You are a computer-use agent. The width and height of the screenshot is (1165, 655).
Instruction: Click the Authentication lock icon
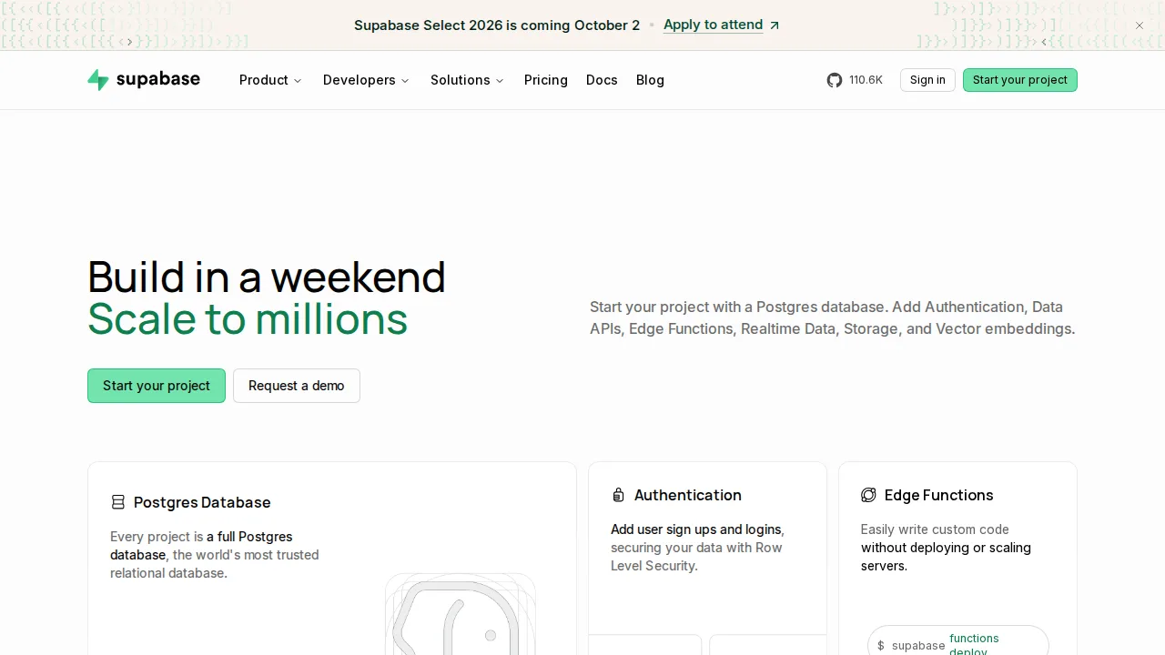pyautogui.click(x=618, y=495)
